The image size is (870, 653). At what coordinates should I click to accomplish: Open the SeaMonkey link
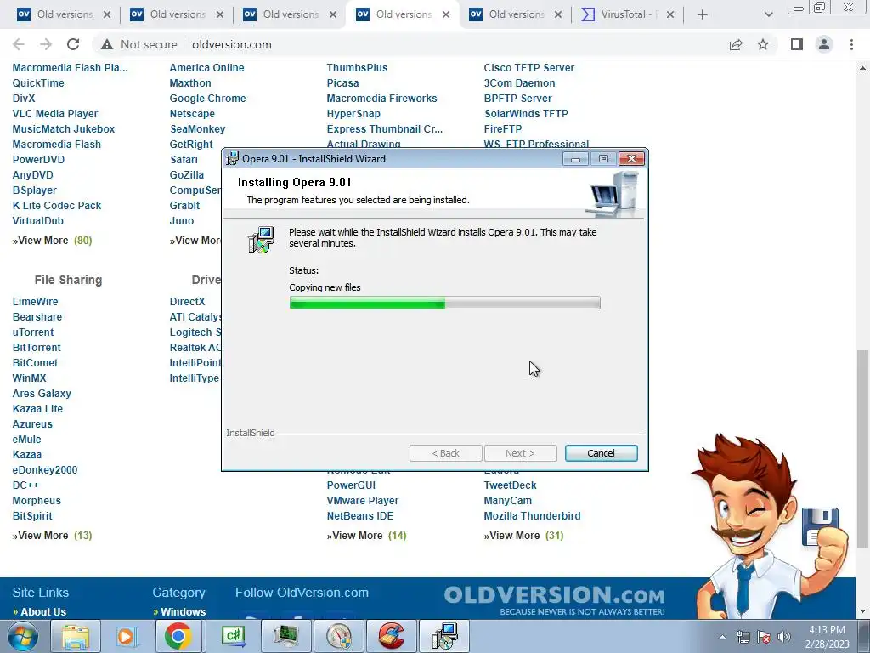click(197, 129)
